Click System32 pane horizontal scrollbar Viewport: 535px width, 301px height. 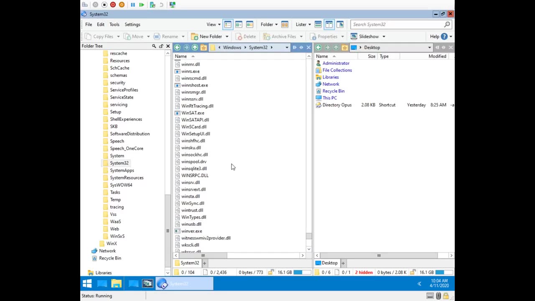[203, 255]
